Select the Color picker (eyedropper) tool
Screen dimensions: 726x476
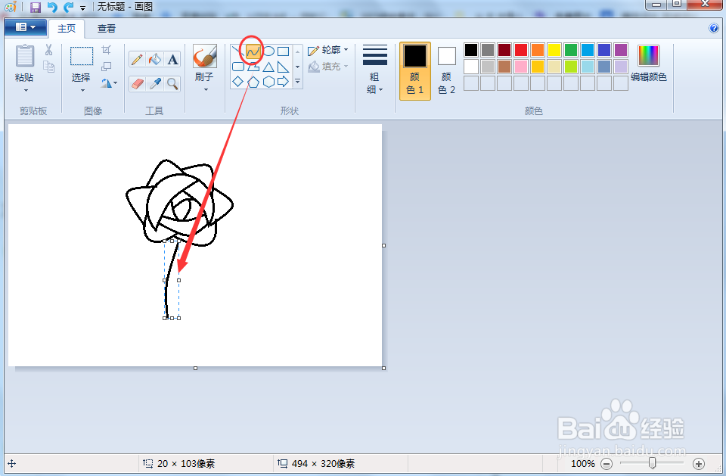pos(154,83)
